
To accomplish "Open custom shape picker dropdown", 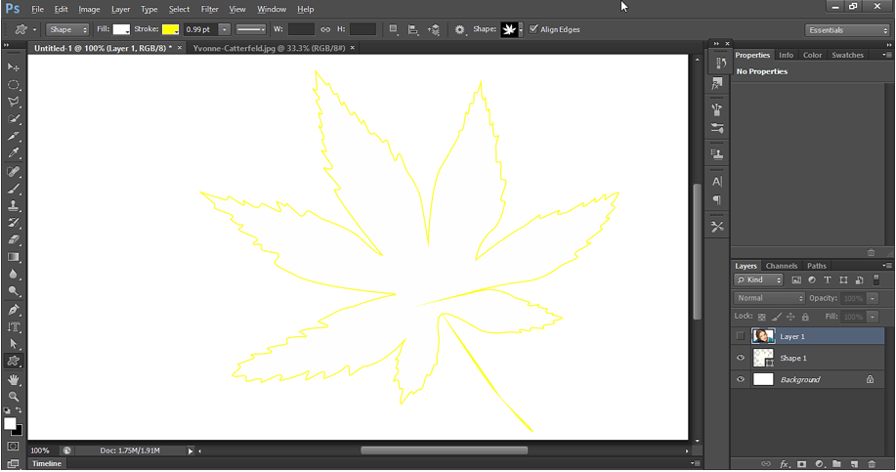I will (521, 29).
